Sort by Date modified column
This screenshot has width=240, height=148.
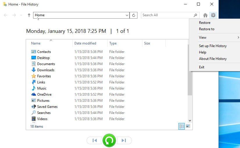(x=85, y=43)
